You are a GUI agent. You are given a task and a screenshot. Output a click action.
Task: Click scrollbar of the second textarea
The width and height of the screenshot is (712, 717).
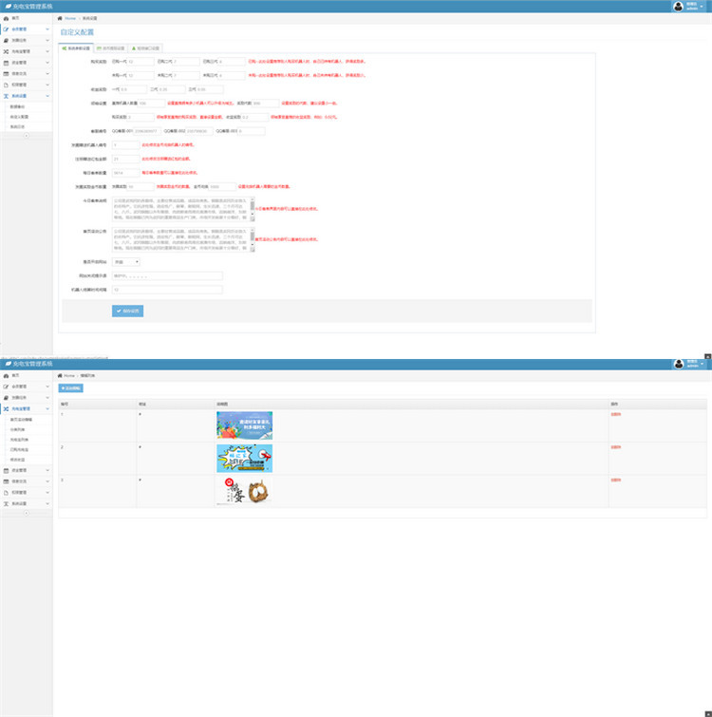coord(253,239)
